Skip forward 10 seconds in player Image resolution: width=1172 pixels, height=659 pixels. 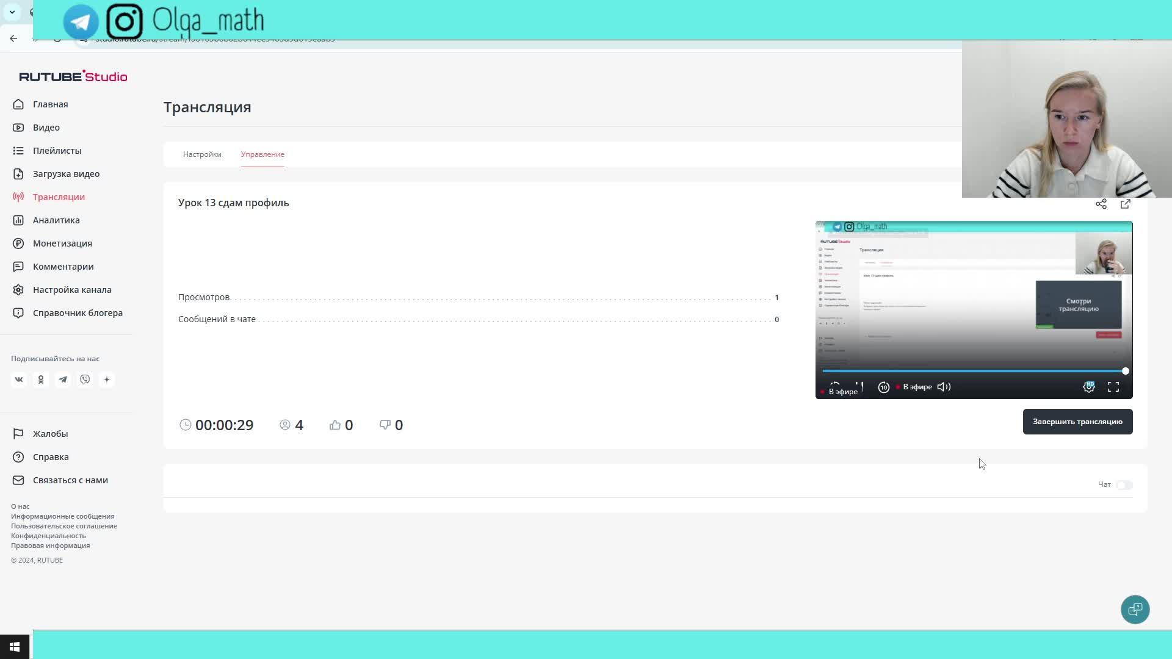coord(883,387)
